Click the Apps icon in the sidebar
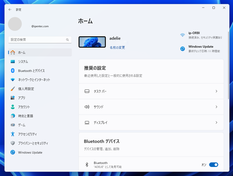 click(x=13, y=98)
